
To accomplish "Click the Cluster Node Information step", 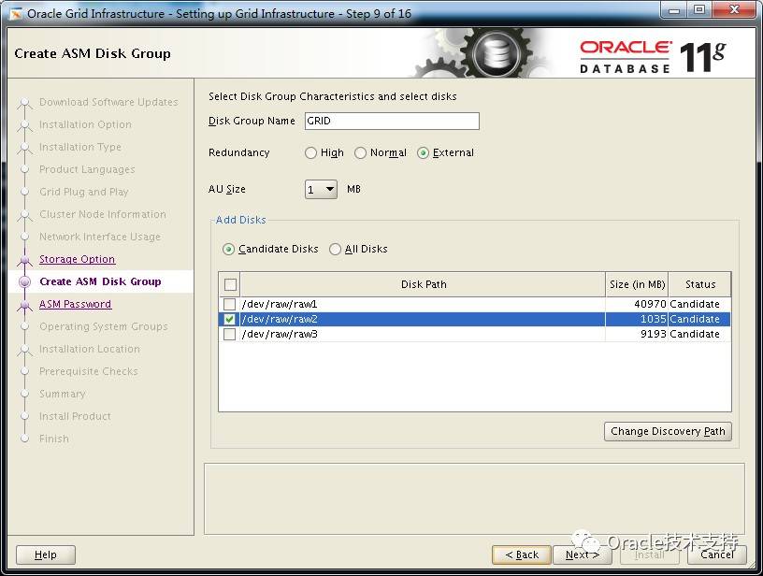I will pos(103,214).
